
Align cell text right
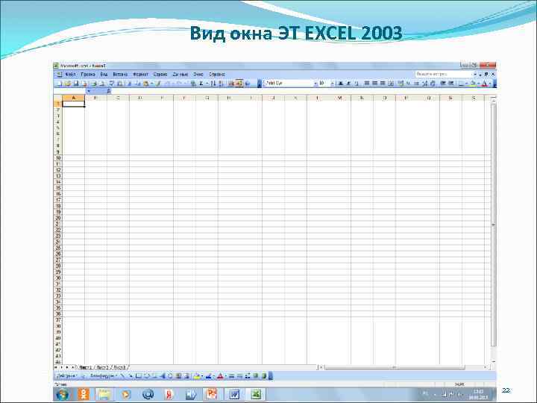point(383,84)
